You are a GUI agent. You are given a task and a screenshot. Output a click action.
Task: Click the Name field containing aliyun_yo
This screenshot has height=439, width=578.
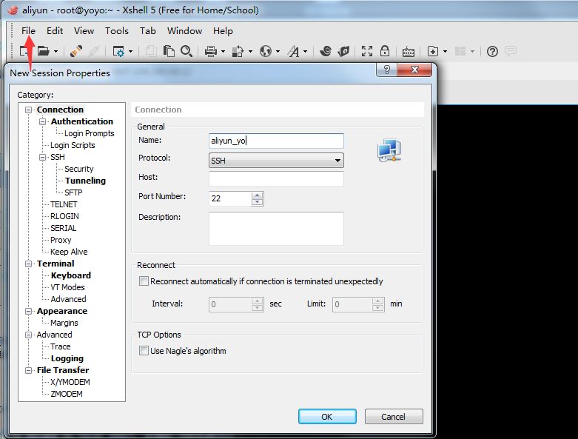pos(276,141)
